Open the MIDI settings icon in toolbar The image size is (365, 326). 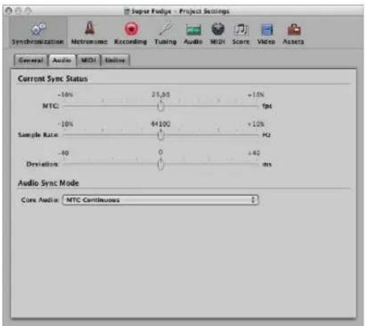coord(218,33)
